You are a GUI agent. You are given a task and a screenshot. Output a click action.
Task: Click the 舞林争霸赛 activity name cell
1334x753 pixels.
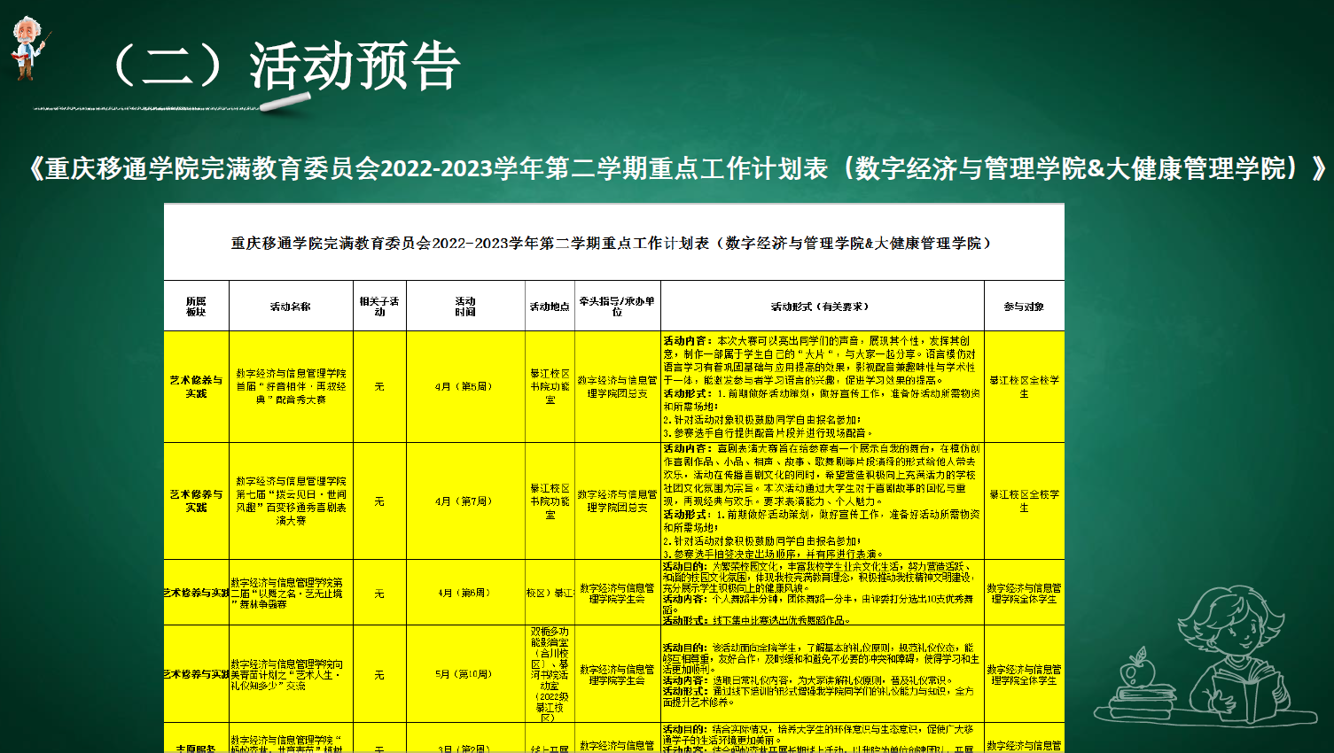pos(291,593)
